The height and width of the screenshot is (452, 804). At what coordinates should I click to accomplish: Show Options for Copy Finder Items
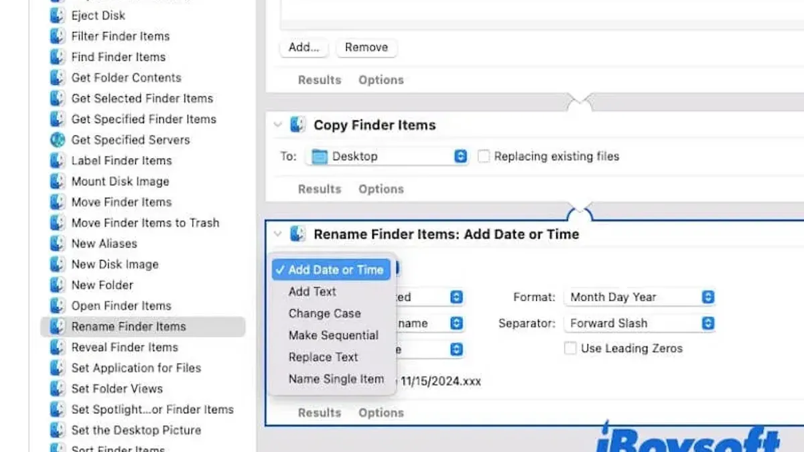[381, 189]
